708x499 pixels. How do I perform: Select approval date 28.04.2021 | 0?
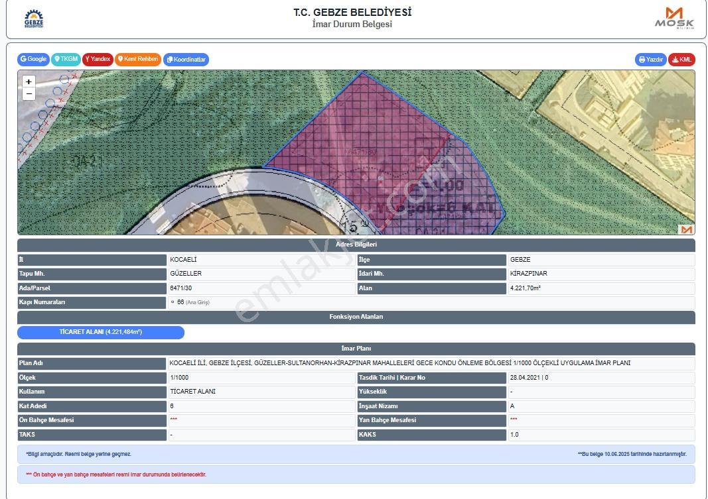[529, 378]
